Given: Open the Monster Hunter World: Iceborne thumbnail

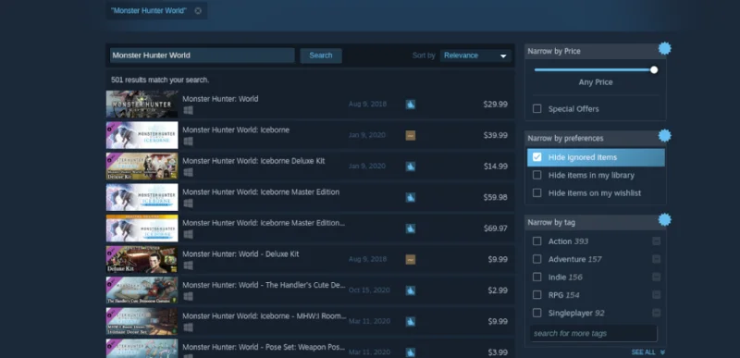Looking at the screenshot, I should 142,135.
